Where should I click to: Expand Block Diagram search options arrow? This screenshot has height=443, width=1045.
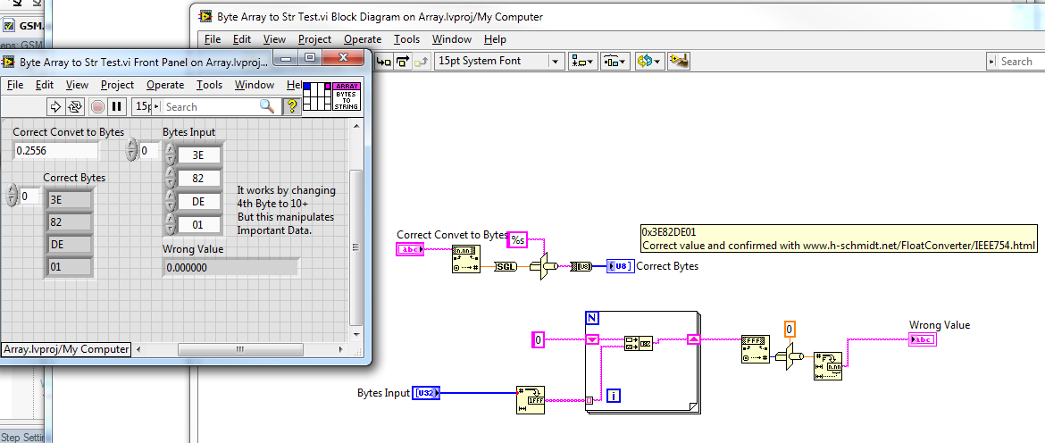(x=993, y=62)
